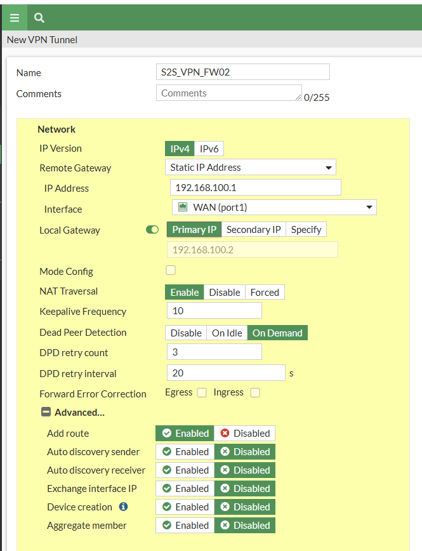
Task: Toggle the Local Gateway switch
Action: (x=152, y=230)
